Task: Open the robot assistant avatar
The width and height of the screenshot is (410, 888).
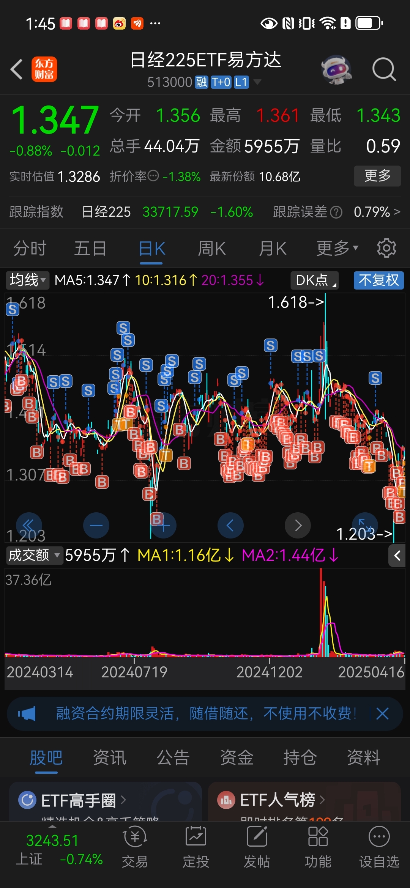Action: click(x=336, y=69)
